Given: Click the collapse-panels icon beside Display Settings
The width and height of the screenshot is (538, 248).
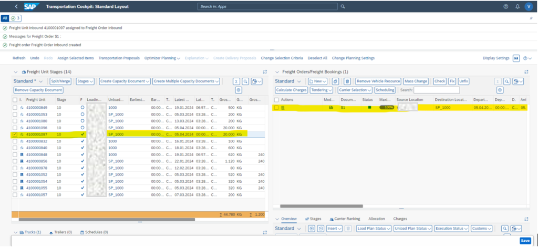Looking at the screenshot, I should coord(516,58).
